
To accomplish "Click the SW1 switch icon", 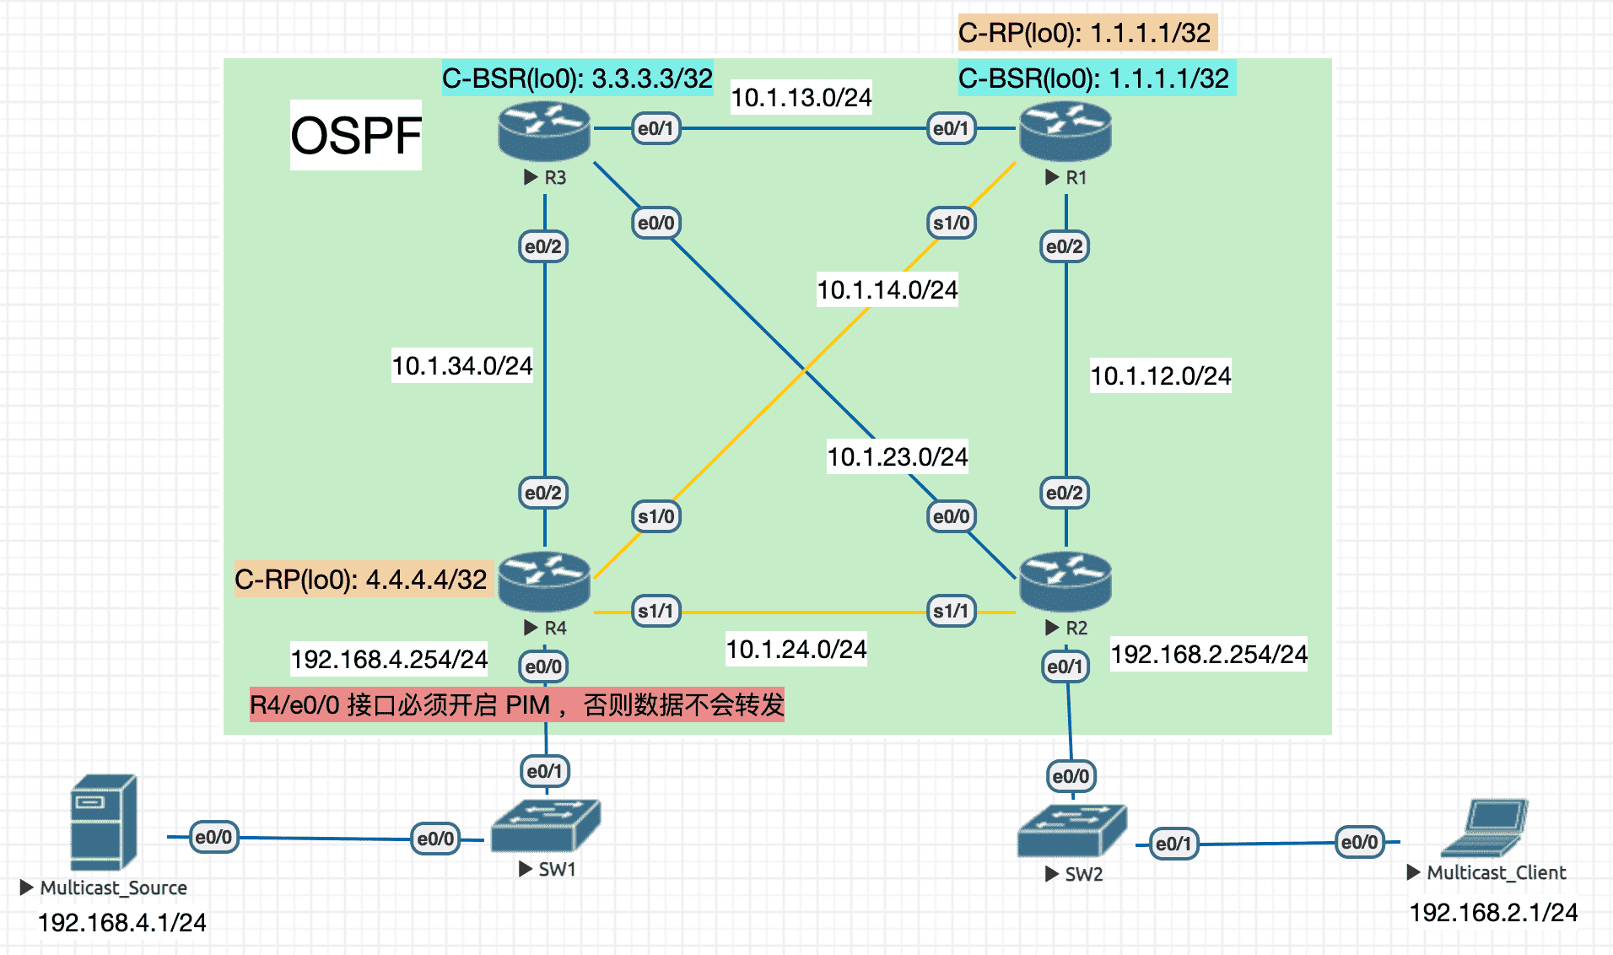I will click(x=546, y=826).
